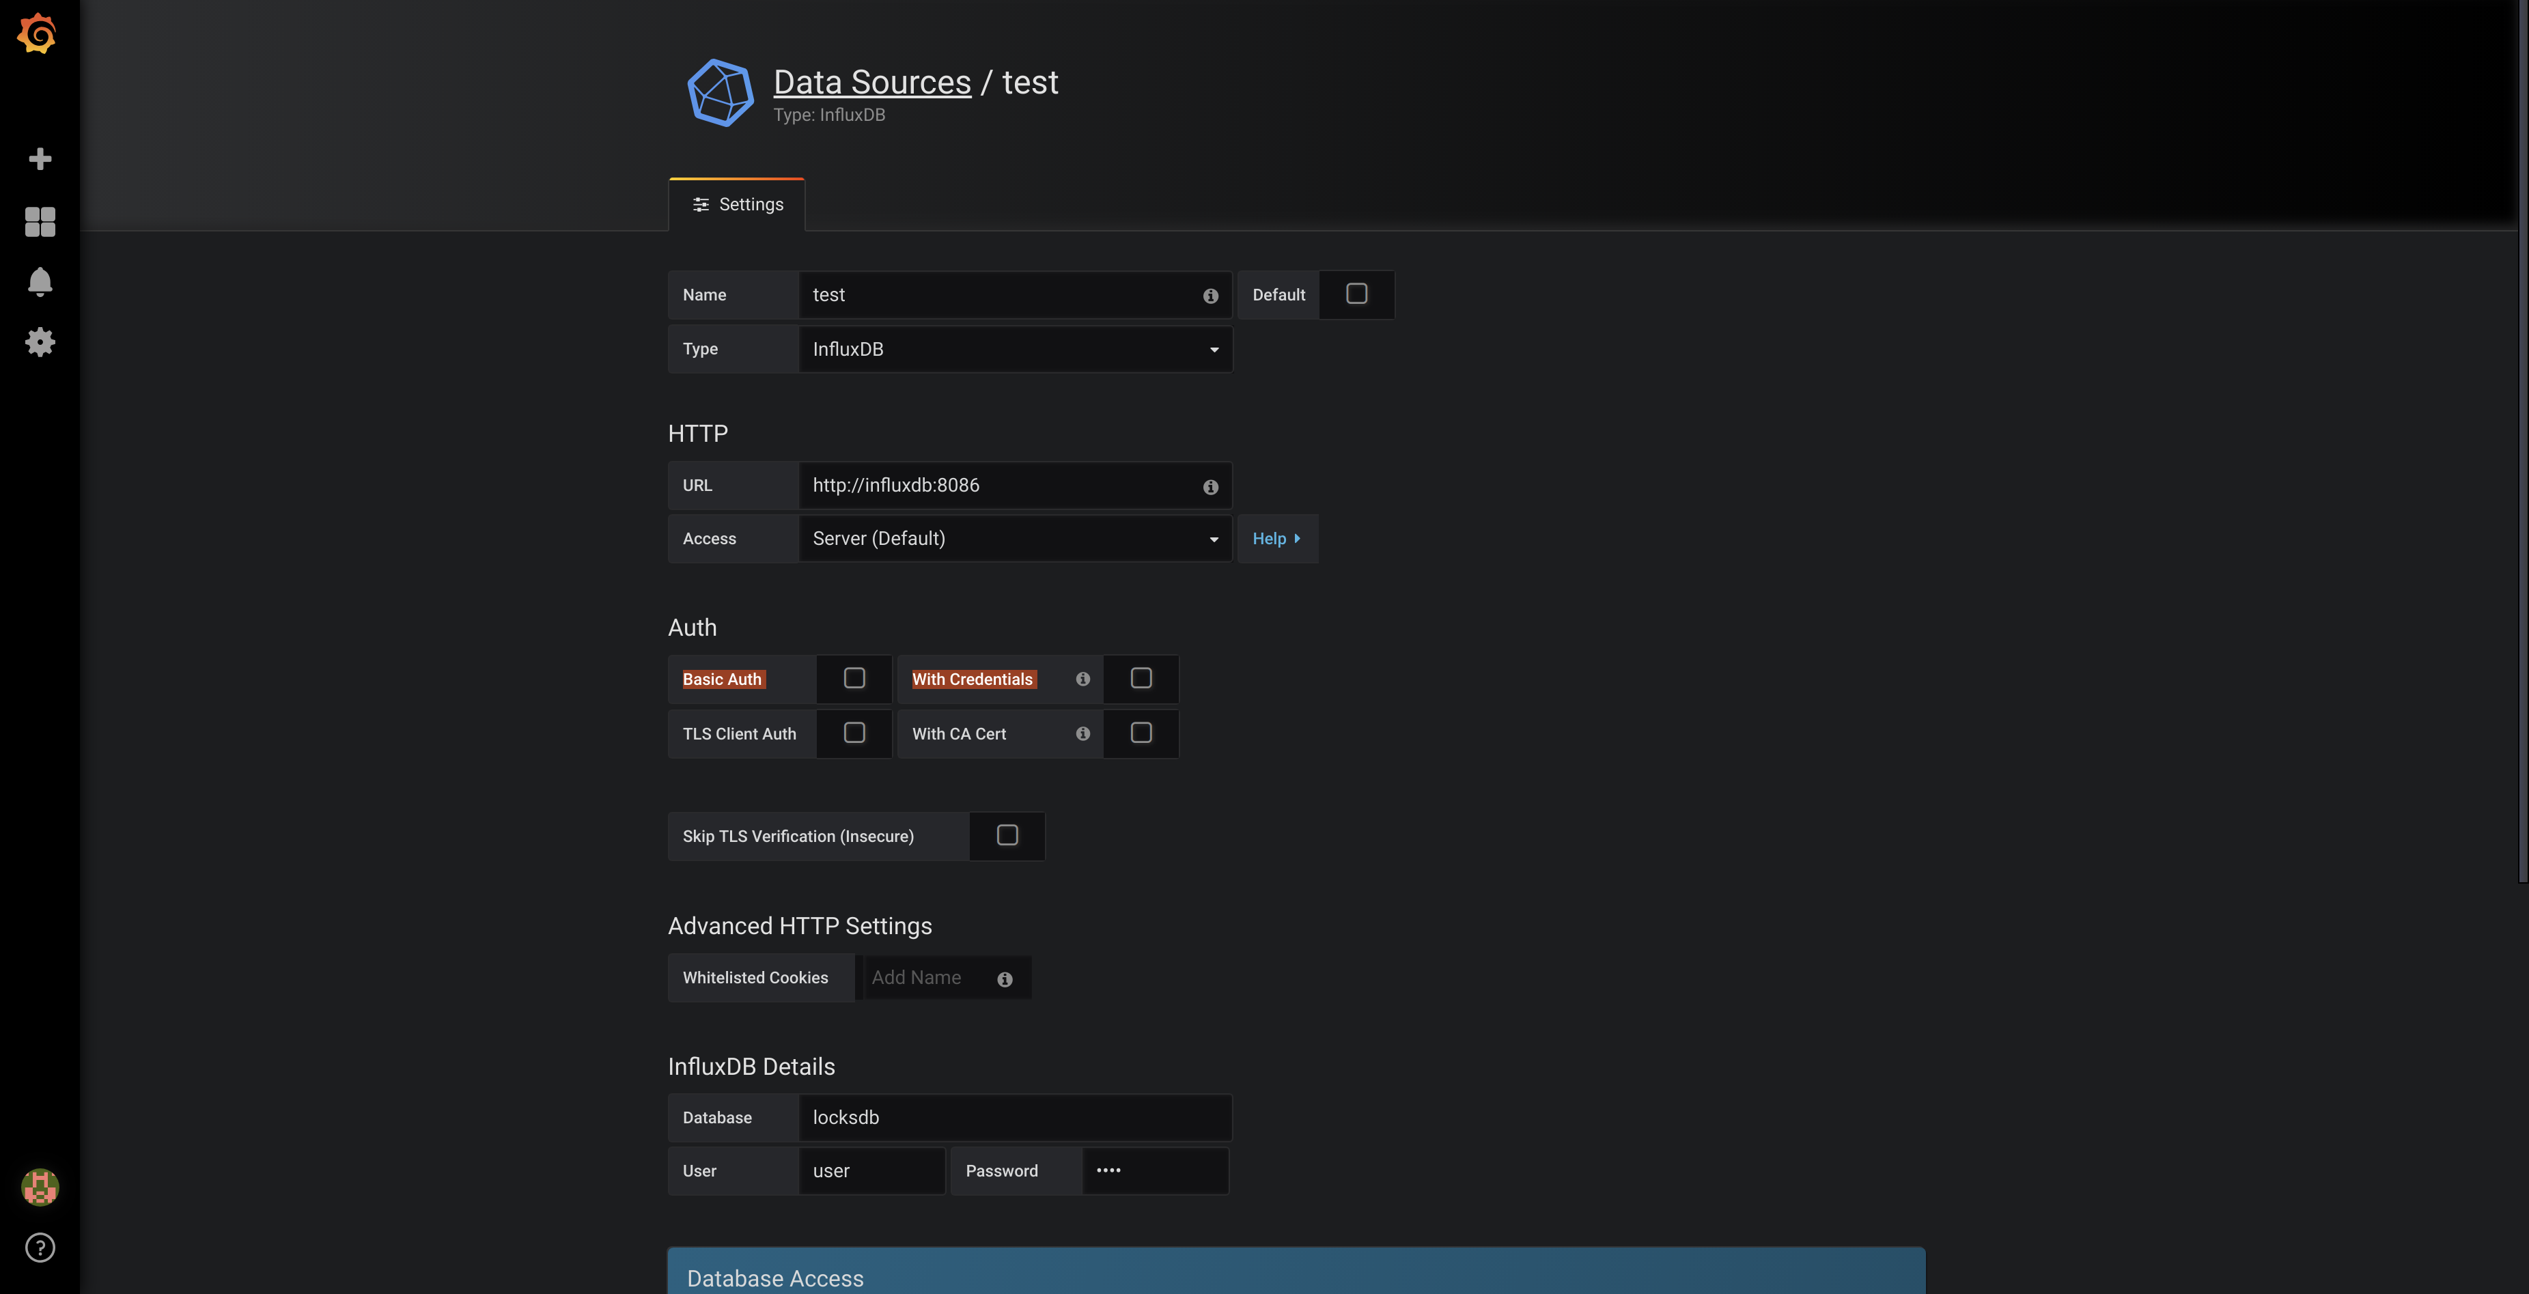Click the Whitelisted Cookies Add Name field
This screenshot has height=1294, width=2529.
(927, 978)
